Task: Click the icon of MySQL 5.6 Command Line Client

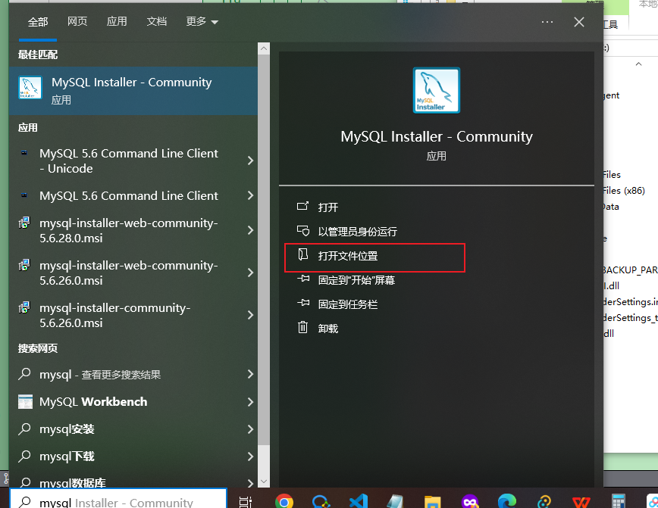Action: tap(24, 195)
